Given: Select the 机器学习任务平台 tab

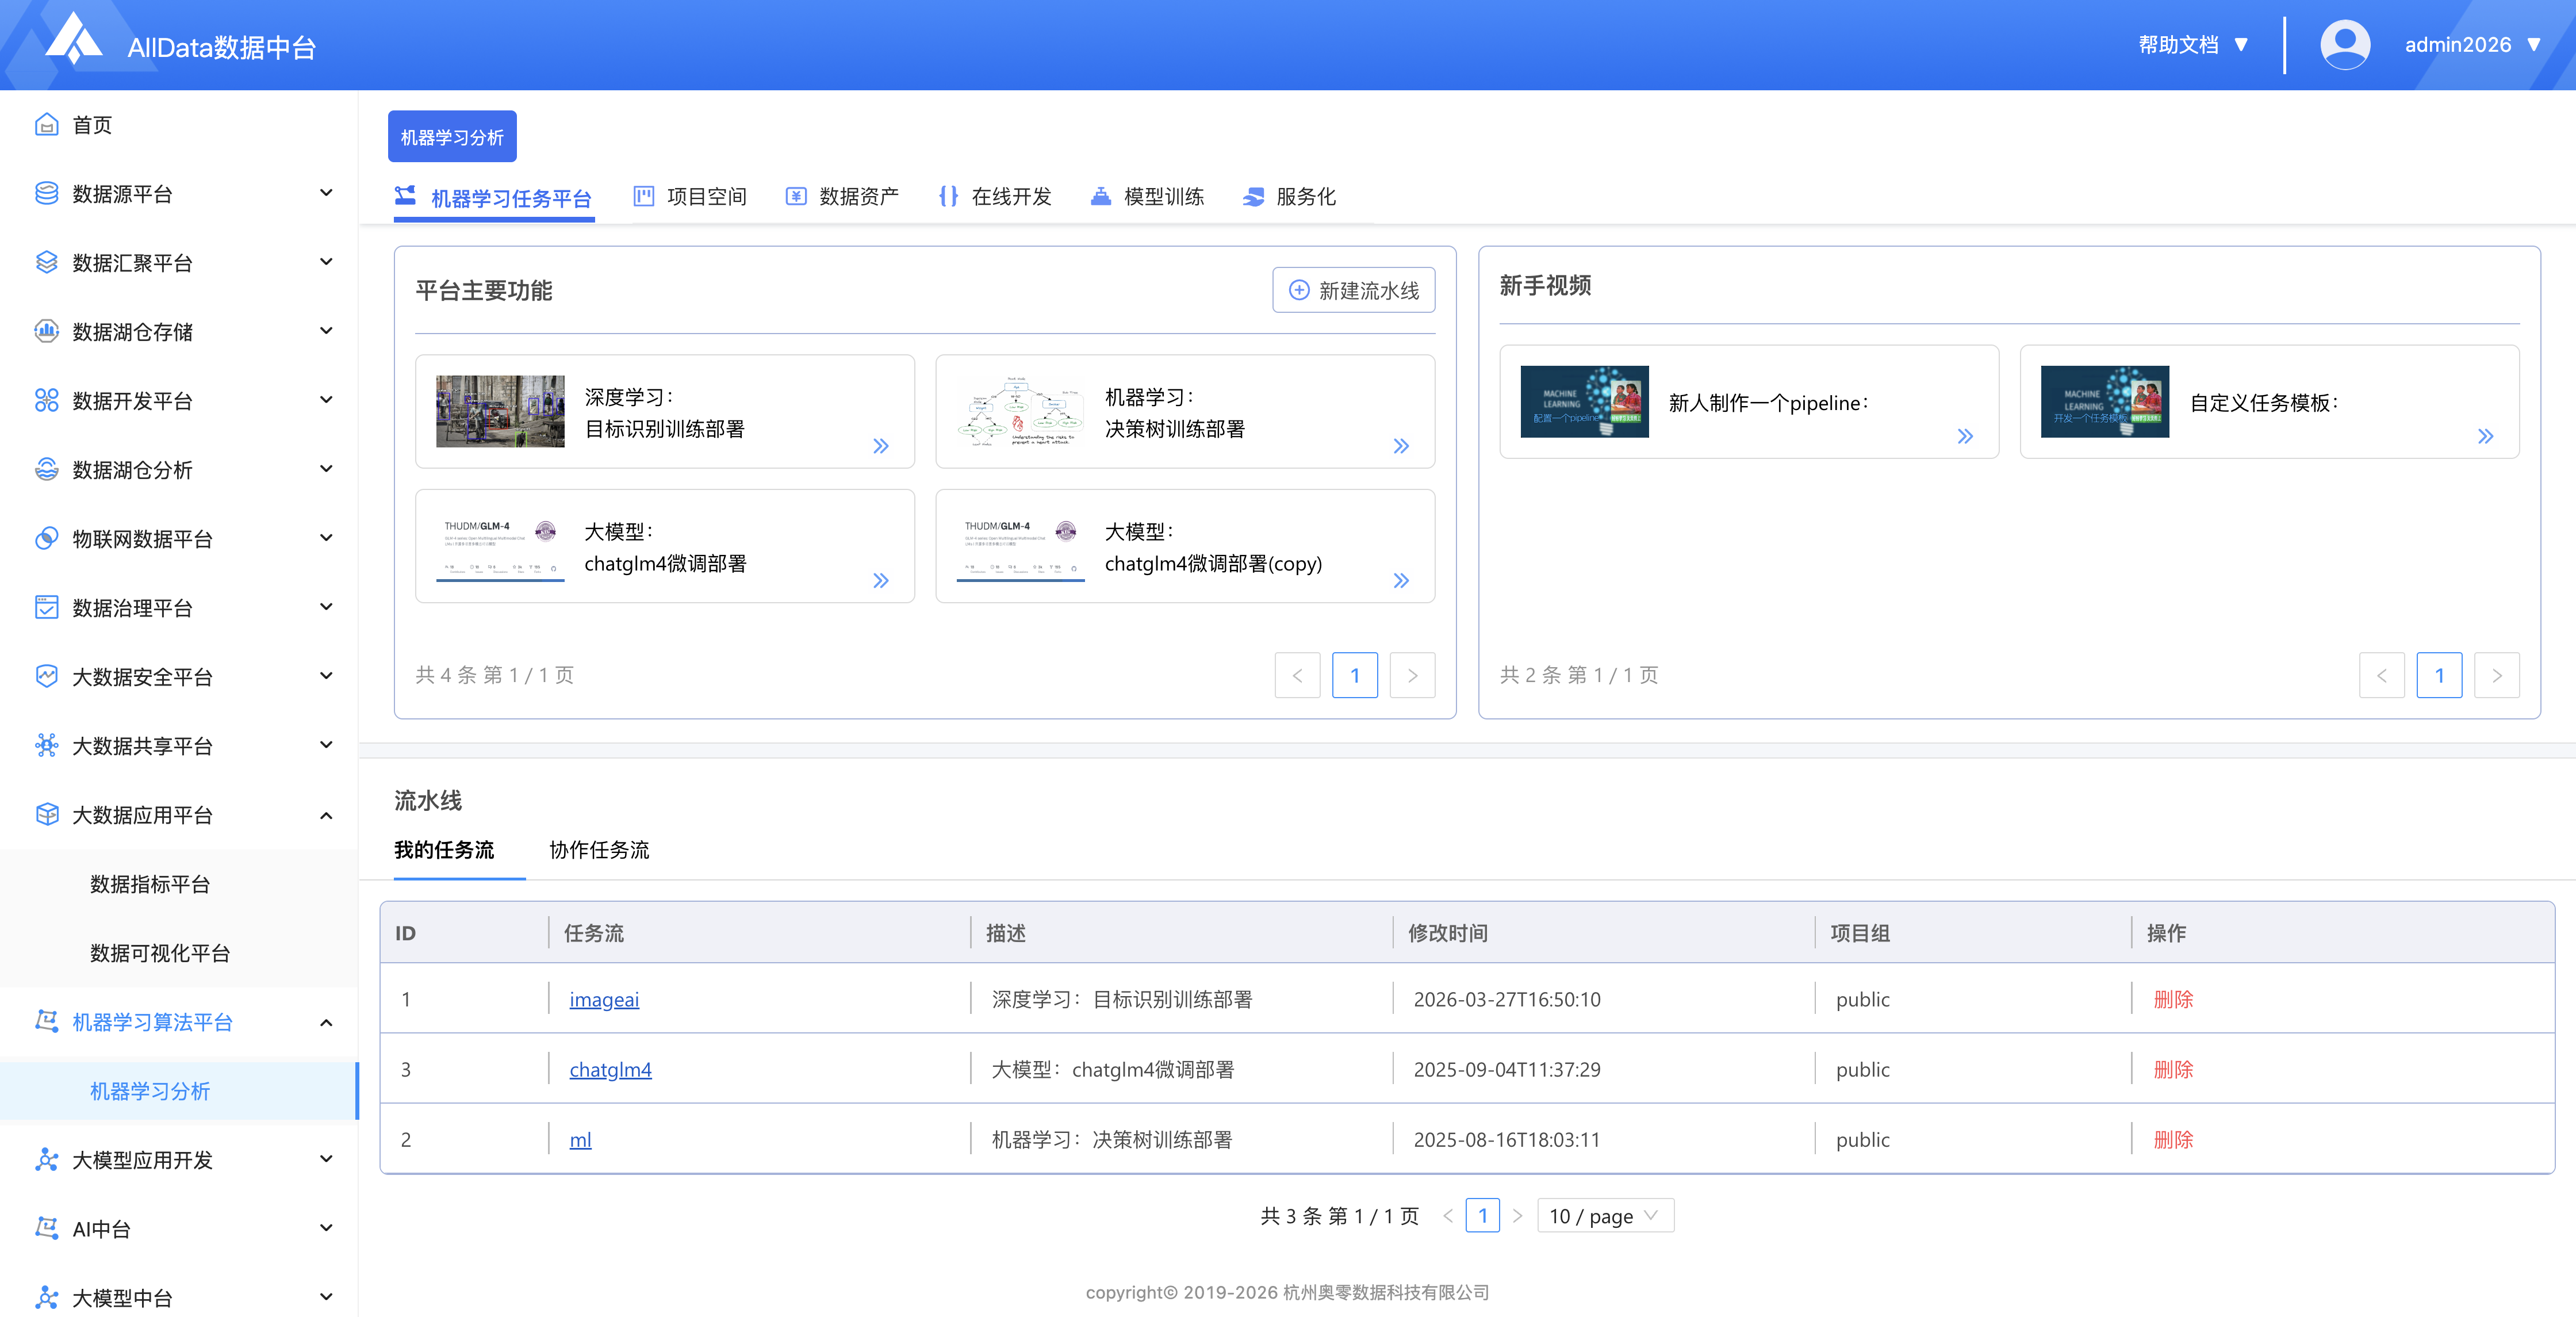Looking at the screenshot, I should pos(493,198).
